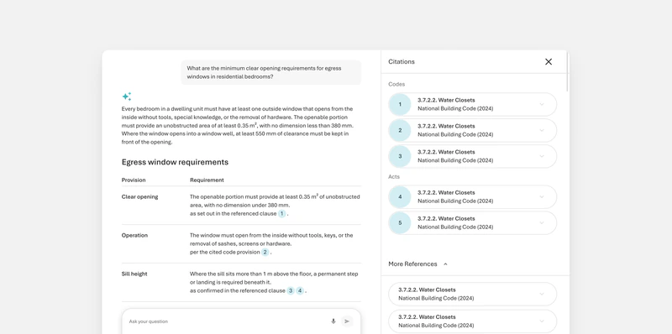672x334 pixels.
Task: Click the Citations panel scrollbar
Action: pyautogui.click(x=568, y=71)
